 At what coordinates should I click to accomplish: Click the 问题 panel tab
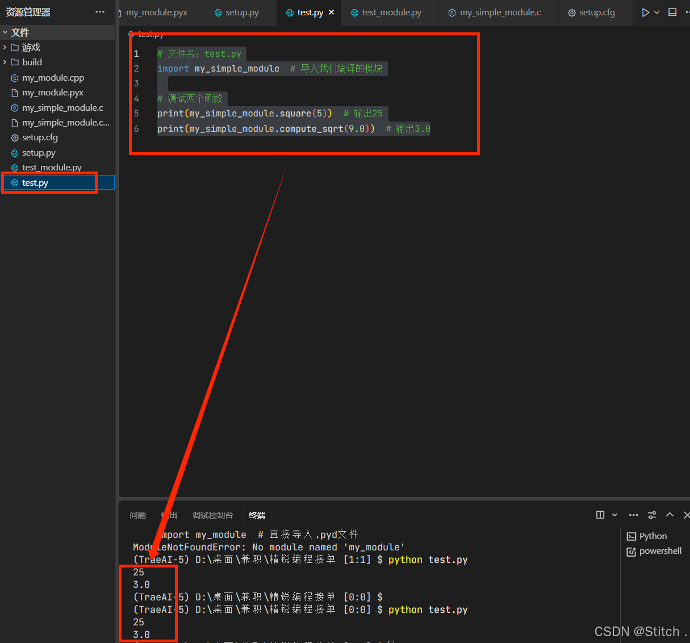tap(137, 515)
